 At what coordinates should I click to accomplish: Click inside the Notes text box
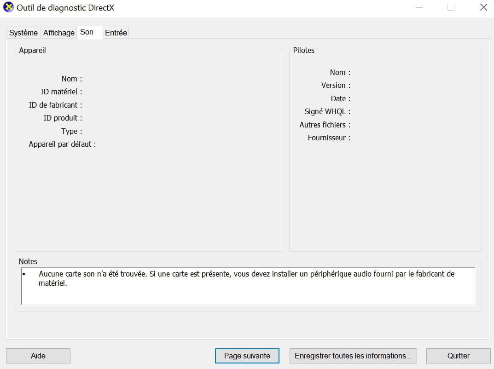tap(248, 286)
